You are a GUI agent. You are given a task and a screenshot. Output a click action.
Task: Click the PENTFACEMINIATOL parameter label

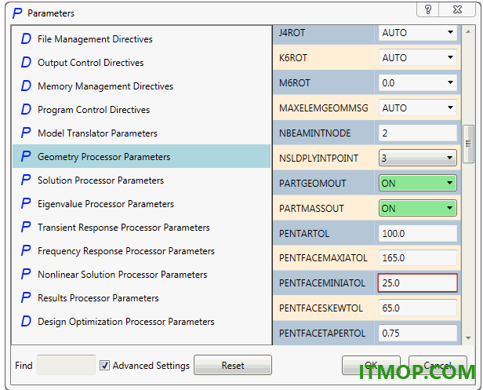[322, 283]
